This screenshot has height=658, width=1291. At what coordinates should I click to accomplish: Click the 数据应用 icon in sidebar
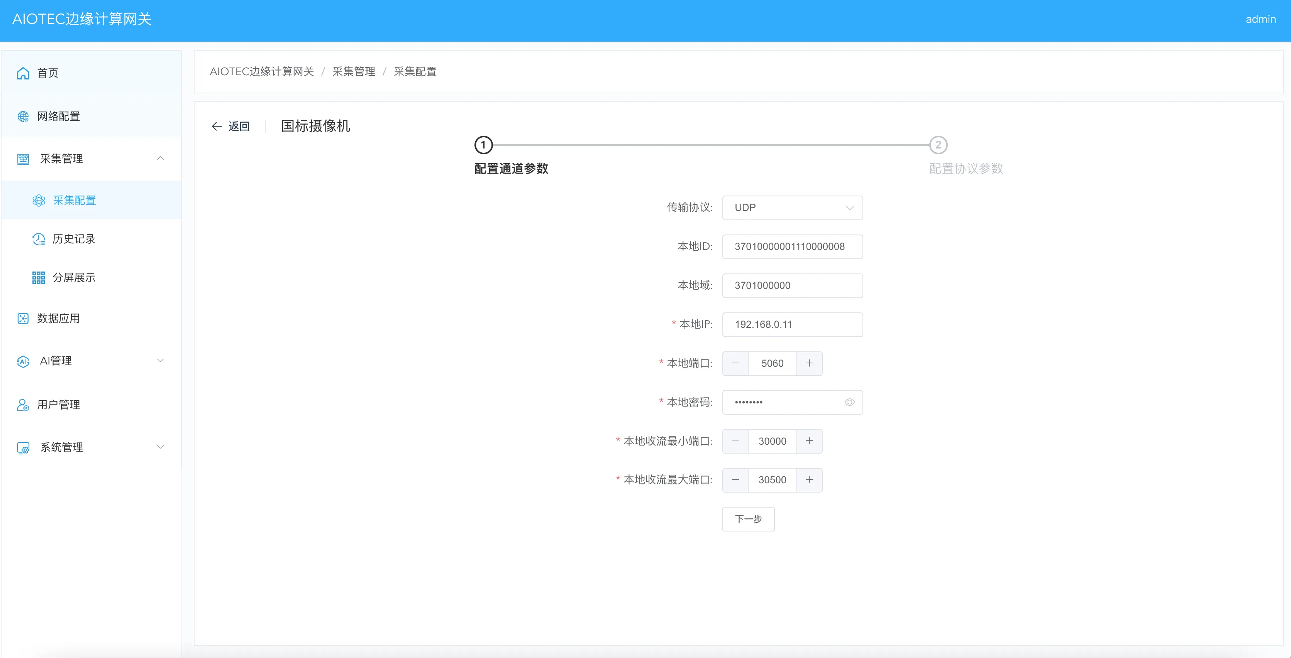(x=23, y=319)
